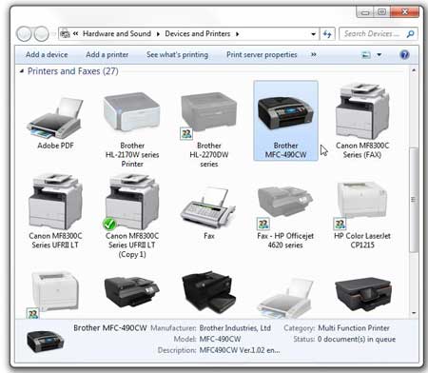The image size is (428, 373).
Task: Click Add a device
Action: (47, 54)
